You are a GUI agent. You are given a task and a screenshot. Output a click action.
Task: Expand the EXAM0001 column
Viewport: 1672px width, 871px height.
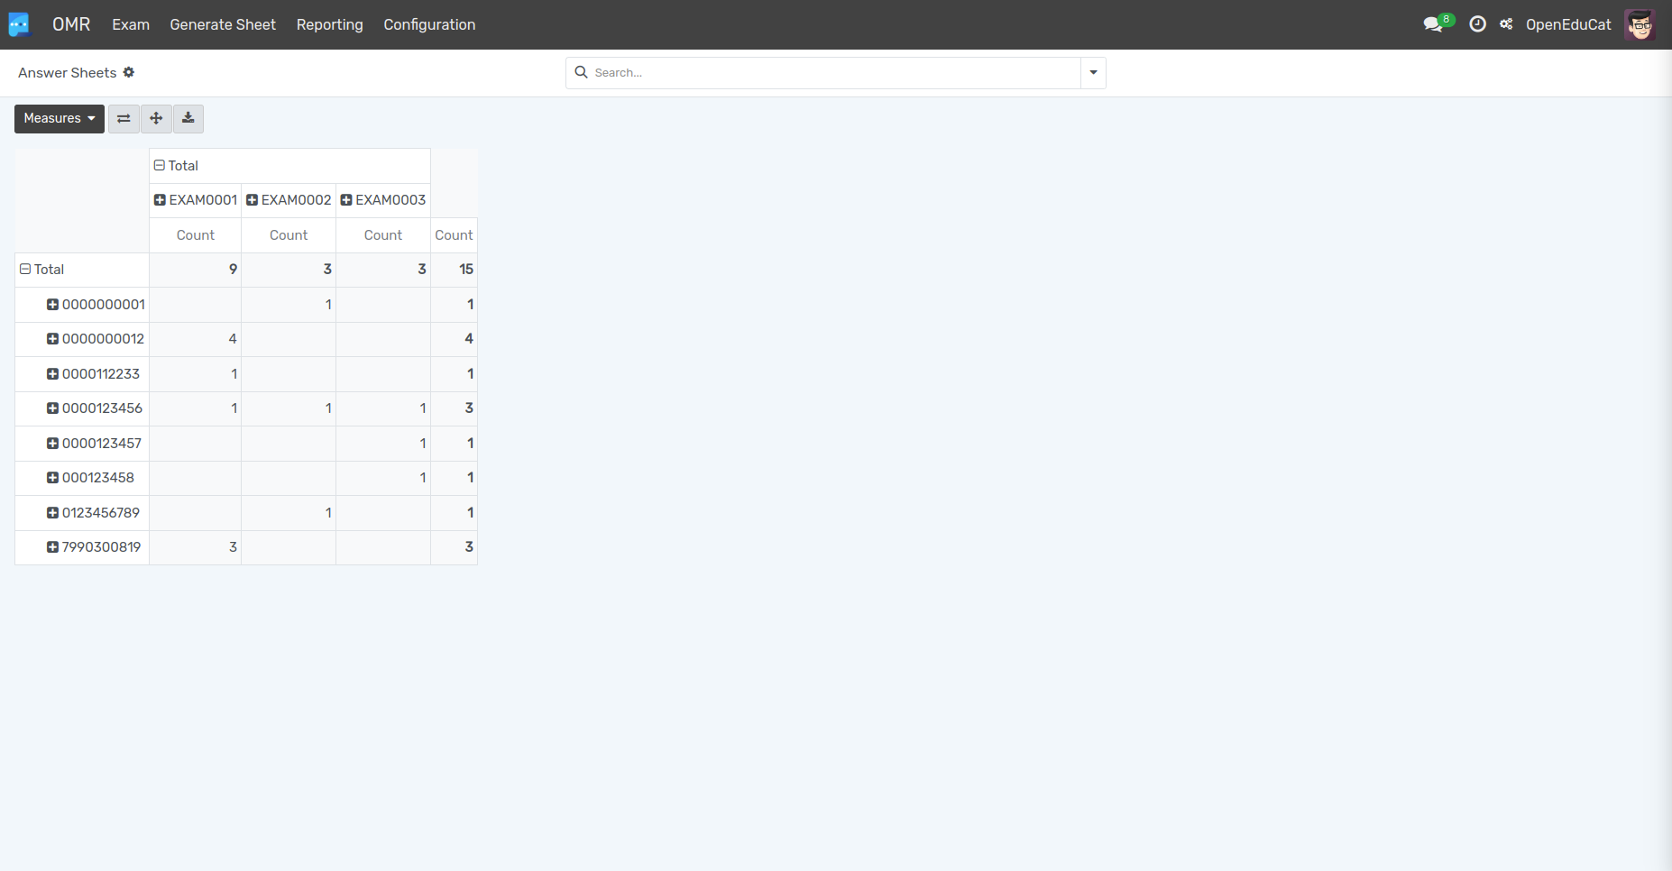tap(196, 200)
